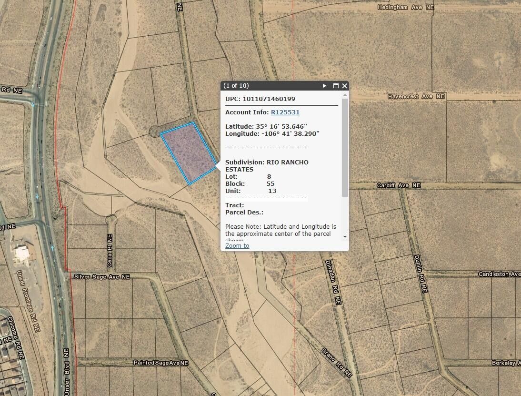The width and height of the screenshot is (521, 396).
Task: Click the Silver Sage Ave NE label
Action: coord(102,276)
